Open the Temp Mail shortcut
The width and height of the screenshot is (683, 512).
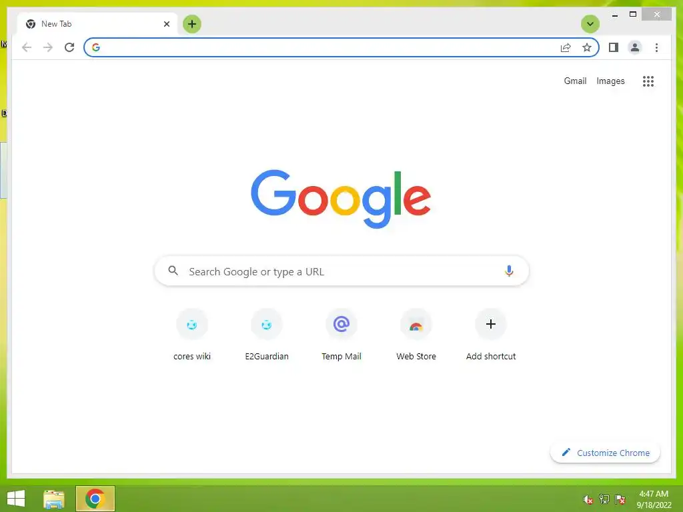pos(341,335)
